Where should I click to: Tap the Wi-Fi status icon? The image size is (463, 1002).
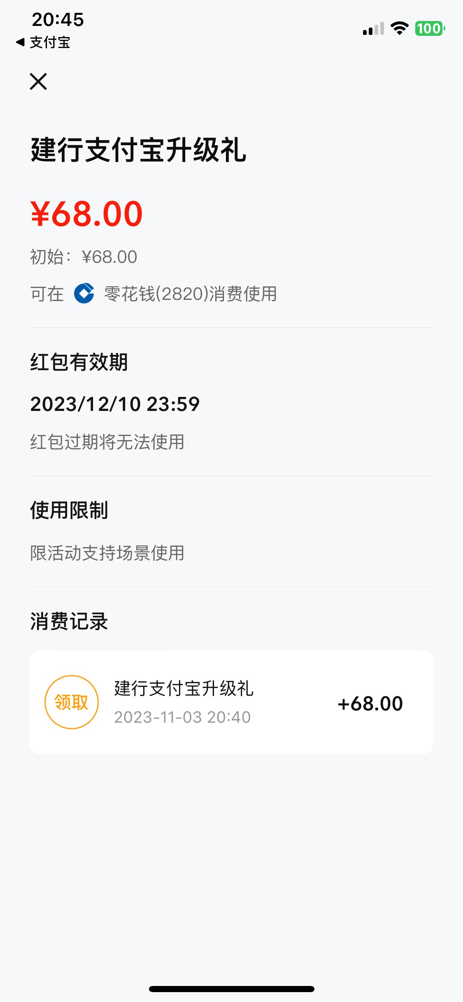pos(399,28)
